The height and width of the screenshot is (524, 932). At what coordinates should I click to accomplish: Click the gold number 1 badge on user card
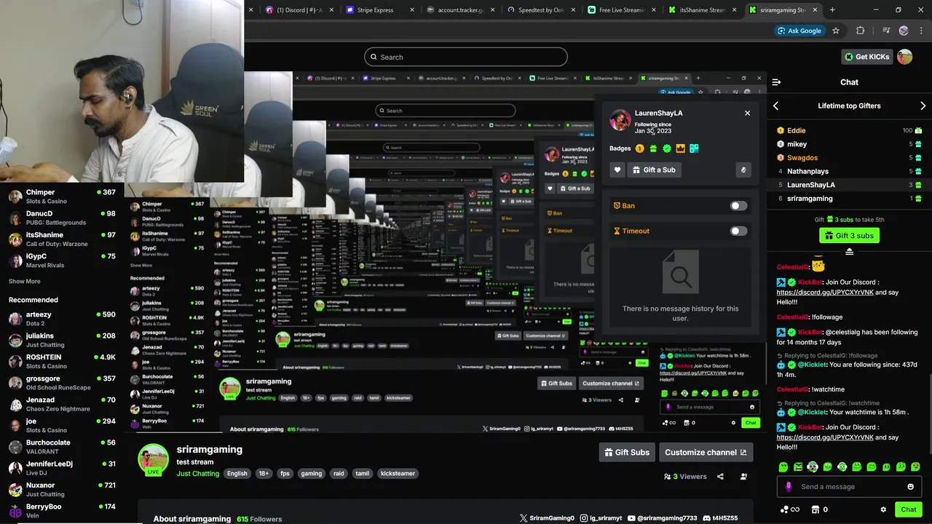(x=639, y=148)
